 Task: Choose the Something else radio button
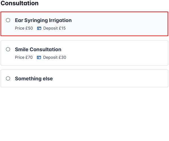pyautogui.click(x=8, y=78)
